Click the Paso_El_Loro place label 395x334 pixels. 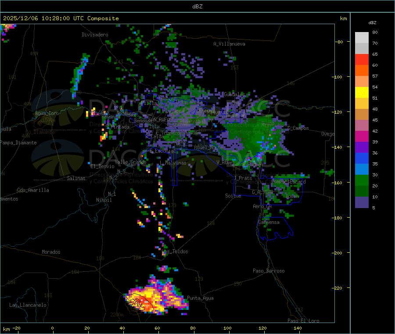point(303,321)
